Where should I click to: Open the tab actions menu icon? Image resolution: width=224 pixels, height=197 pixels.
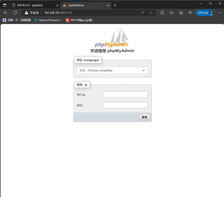pyautogui.click(x=5, y=5)
